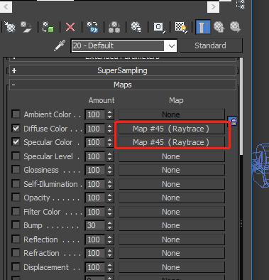Click the Glossiness amount spinner
The width and height of the screenshot is (269, 280).
coord(109,170)
